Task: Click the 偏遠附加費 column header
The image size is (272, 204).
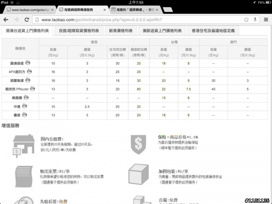Action: [139, 52]
